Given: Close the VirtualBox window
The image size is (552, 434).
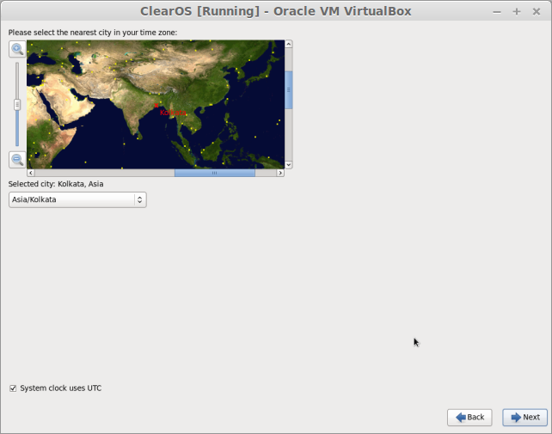Looking at the screenshot, I should (537, 12).
